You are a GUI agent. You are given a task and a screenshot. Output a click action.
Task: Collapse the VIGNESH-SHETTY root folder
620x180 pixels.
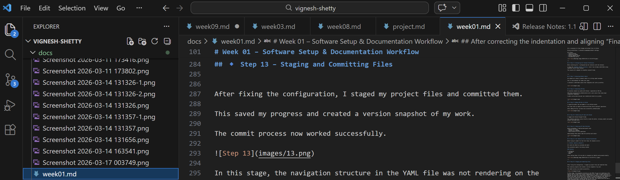28,41
